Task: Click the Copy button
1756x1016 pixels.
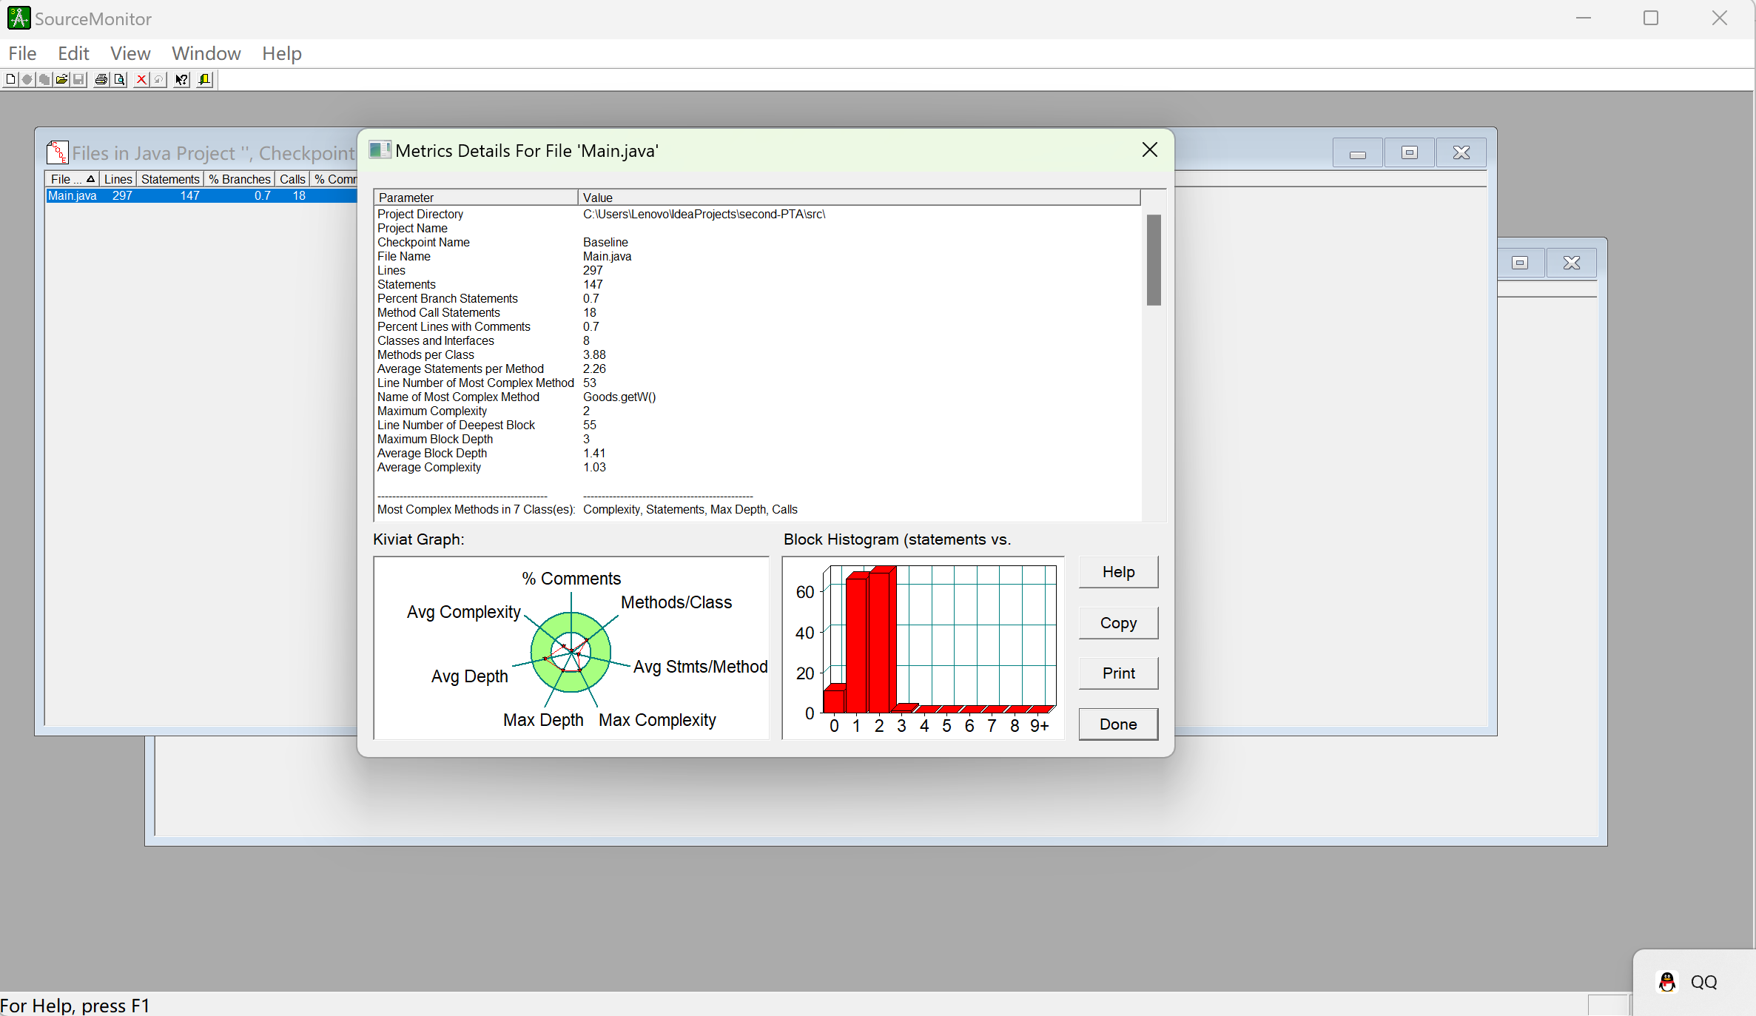Action: click(1117, 623)
